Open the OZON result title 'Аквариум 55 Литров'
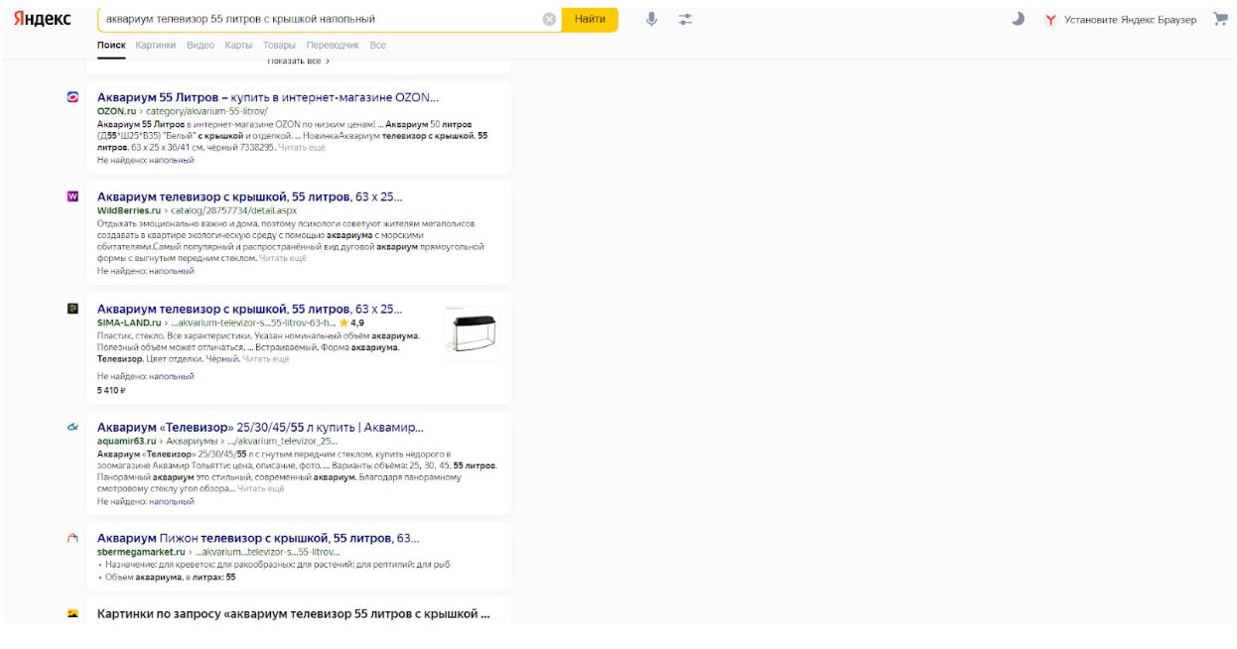 (x=267, y=97)
